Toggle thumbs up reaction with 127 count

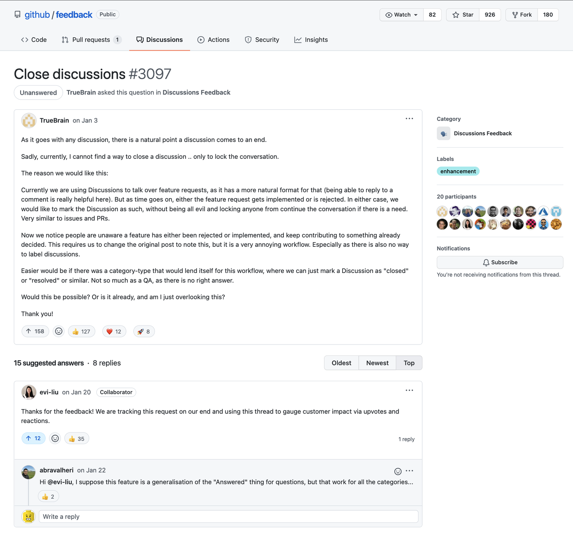pos(82,331)
